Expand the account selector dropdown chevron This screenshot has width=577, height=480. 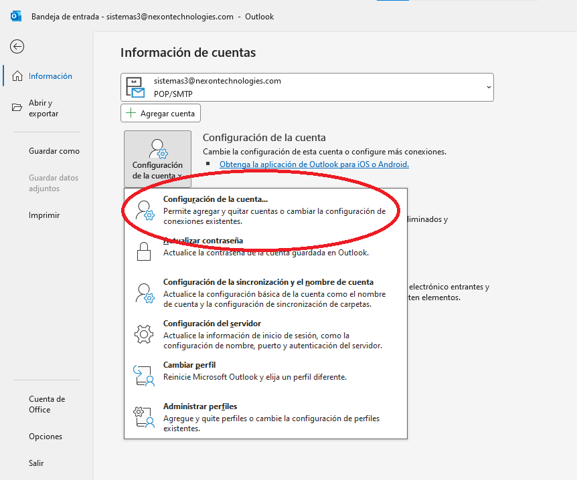point(489,88)
